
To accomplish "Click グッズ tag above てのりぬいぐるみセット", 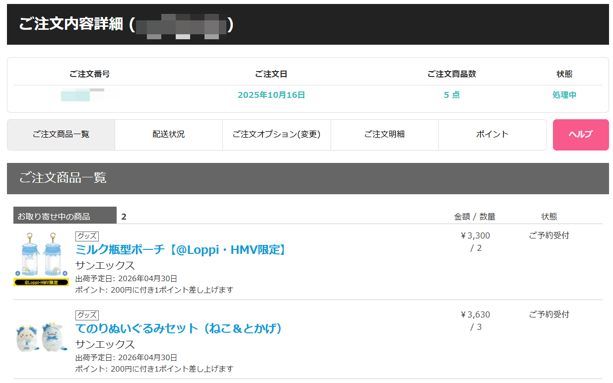I will coord(87,315).
